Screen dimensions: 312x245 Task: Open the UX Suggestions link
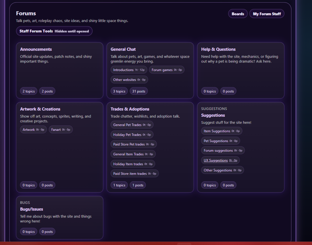[216, 160]
